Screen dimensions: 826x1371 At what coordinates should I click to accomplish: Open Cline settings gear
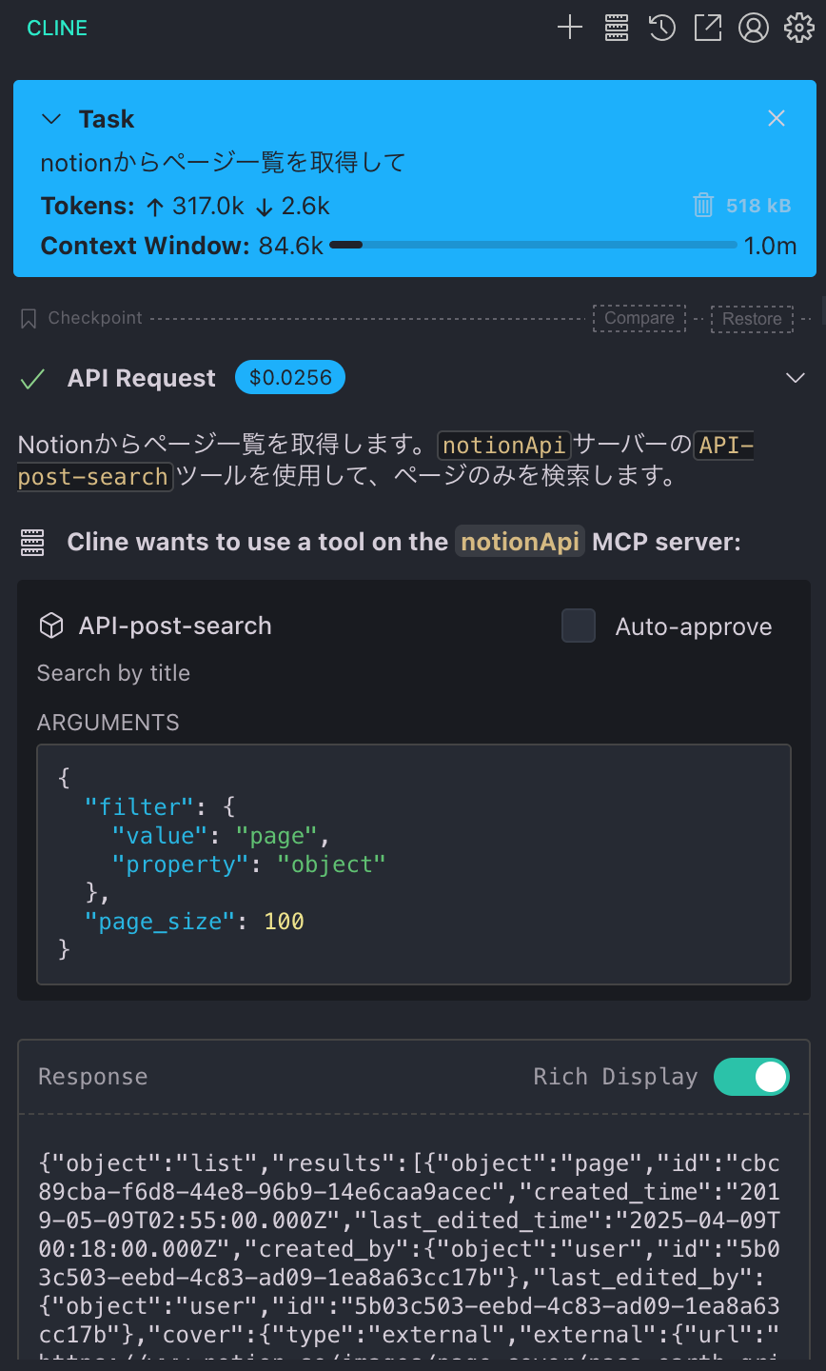click(798, 28)
